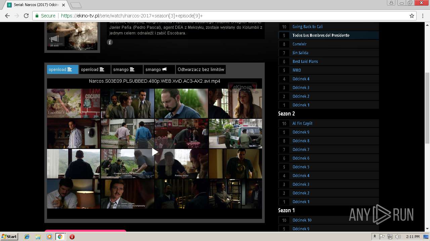Screen dimensions: 430x241
Task: Click the Narcos poster thumbnail
Action: pos(72,36)
